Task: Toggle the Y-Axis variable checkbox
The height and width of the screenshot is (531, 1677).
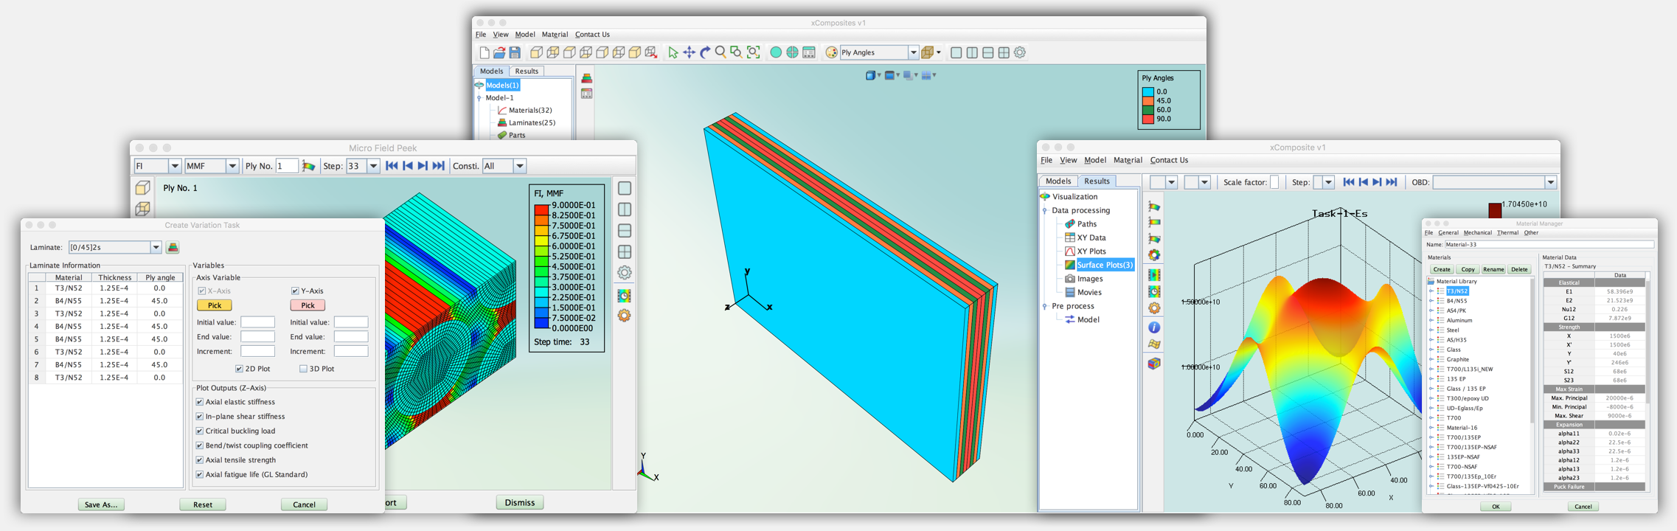Action: pyautogui.click(x=295, y=291)
